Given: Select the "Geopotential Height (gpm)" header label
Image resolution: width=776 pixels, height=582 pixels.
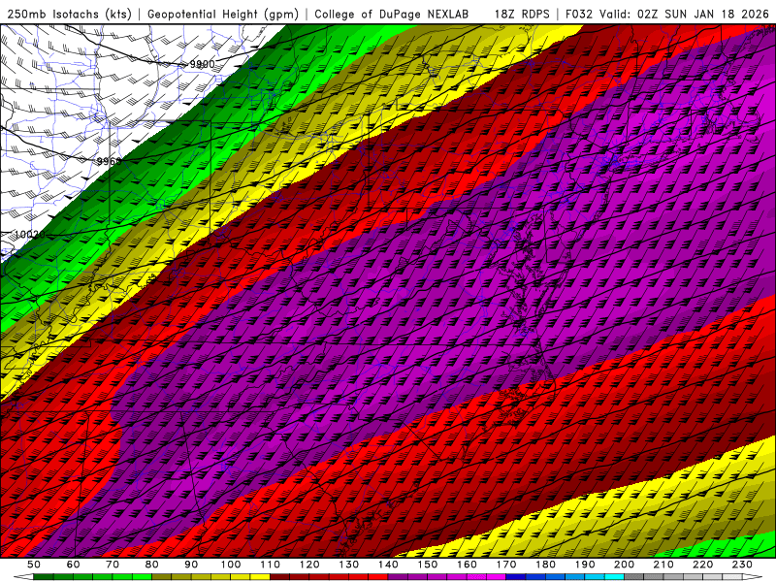Looking at the screenshot, I should (223, 14).
